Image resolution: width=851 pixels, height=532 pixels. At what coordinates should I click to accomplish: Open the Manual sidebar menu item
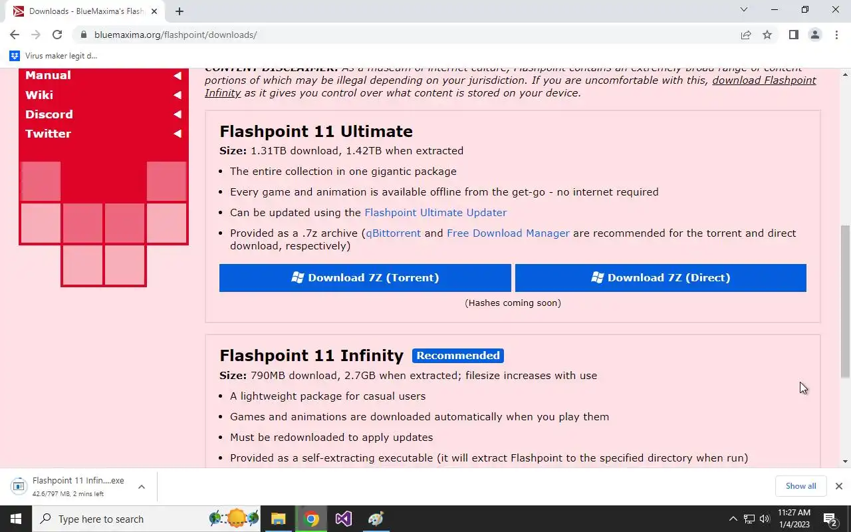(48, 75)
